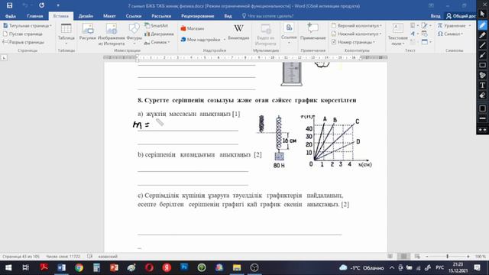
Task: Open Google Chrome from the taskbar
Action: 79,267
